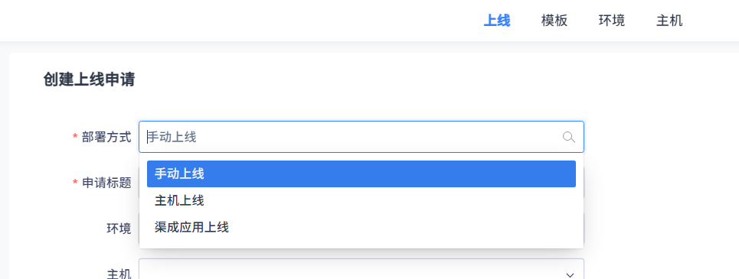Viewport: 739px width, 279px height.
Task: Open the 主机 tab in top navigation
Action: point(669,21)
